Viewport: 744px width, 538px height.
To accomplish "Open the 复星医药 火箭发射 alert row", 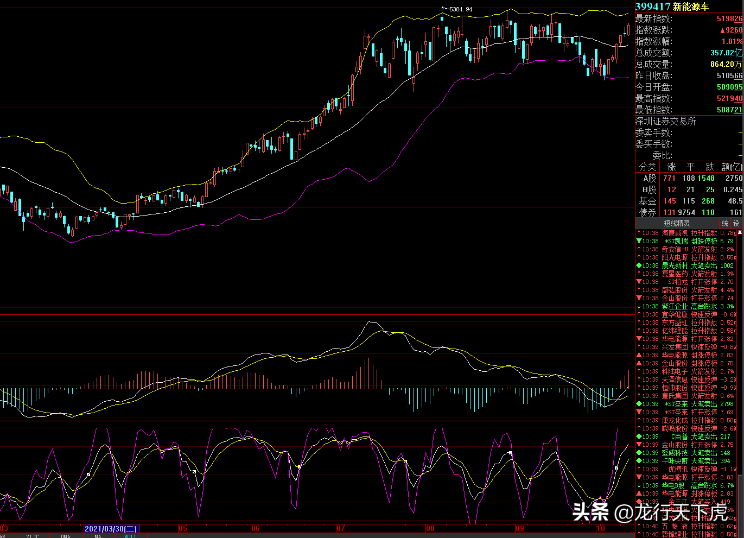I will [686, 274].
